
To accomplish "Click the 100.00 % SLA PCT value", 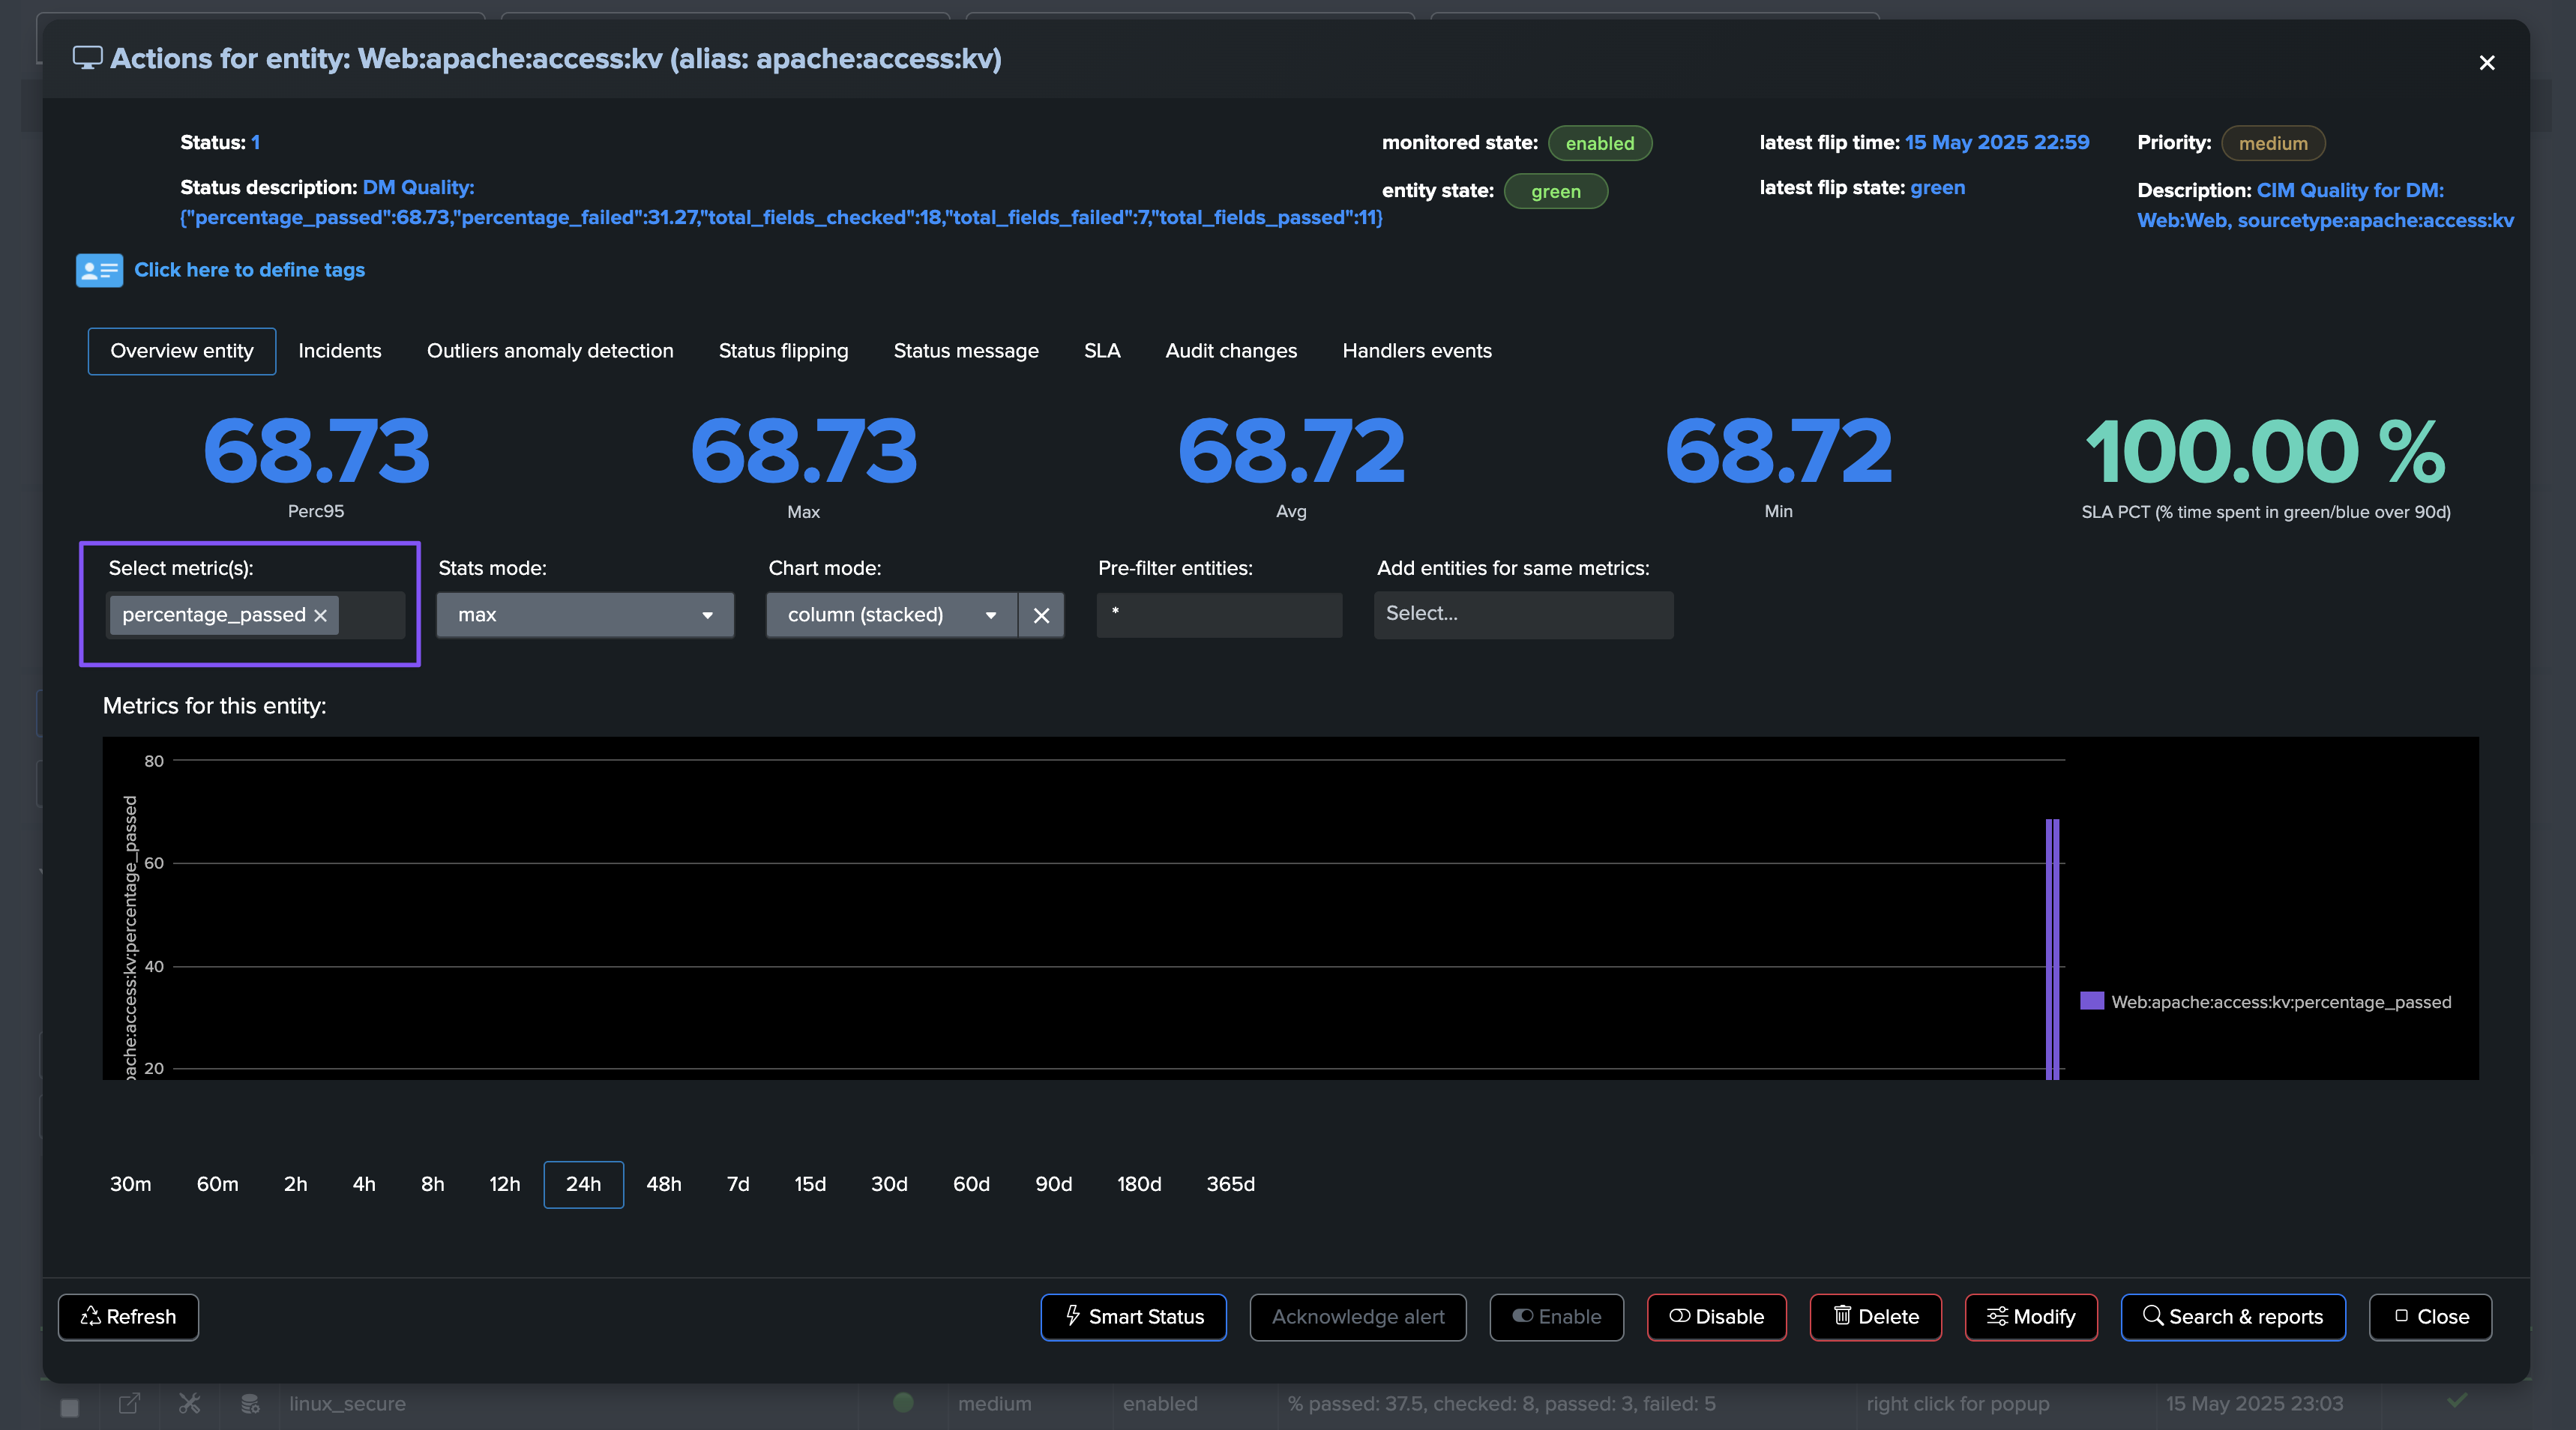I will (x=2265, y=451).
